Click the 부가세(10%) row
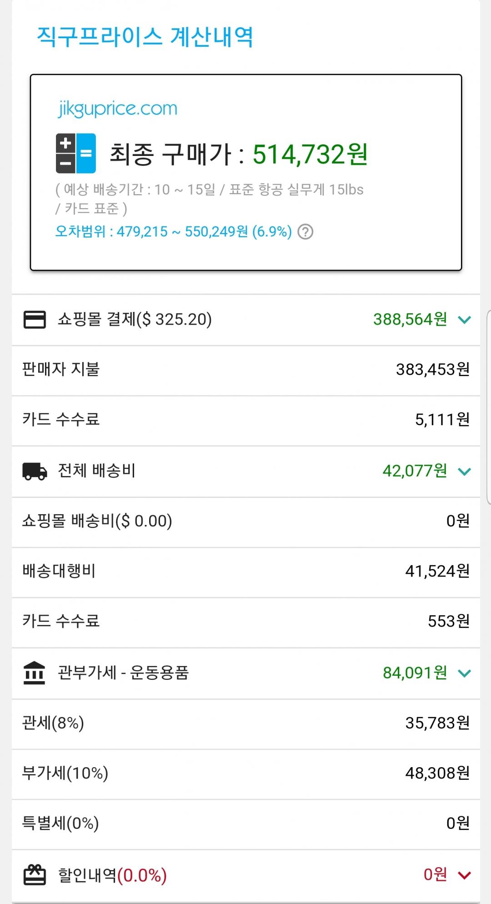 245,773
